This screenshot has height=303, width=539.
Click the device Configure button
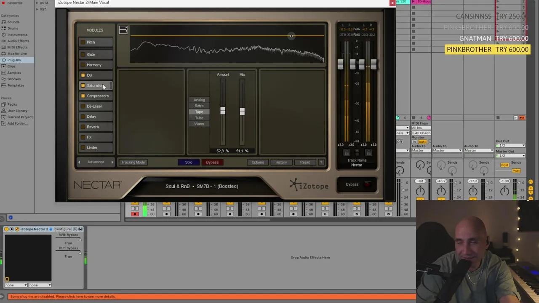(x=62, y=229)
